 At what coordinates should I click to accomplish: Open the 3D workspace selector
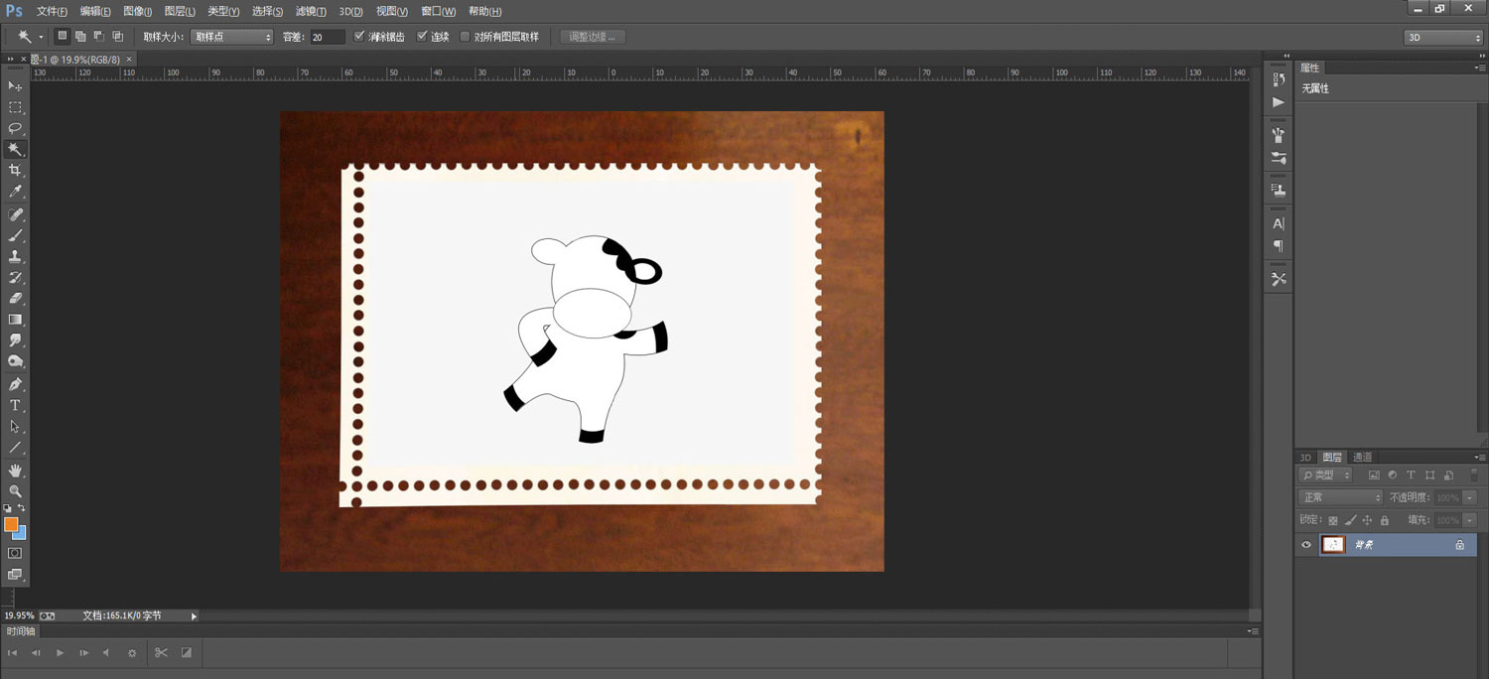click(1441, 36)
